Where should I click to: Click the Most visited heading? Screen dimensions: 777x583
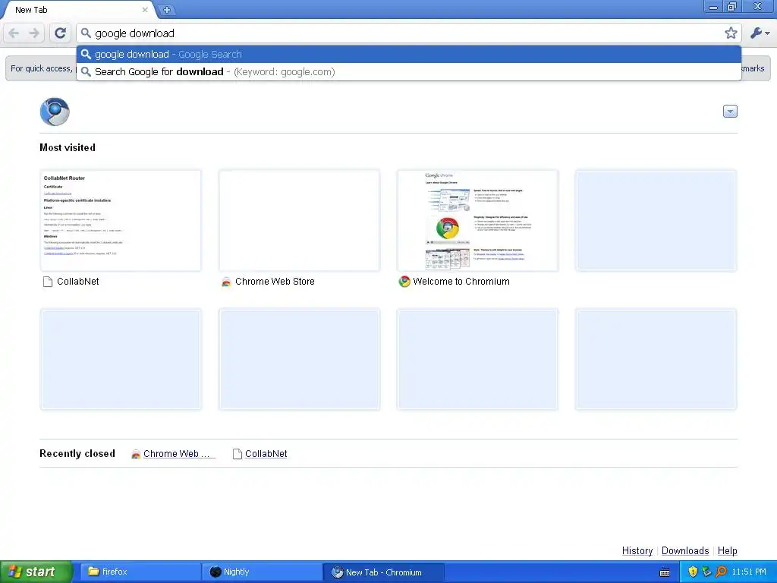(x=68, y=148)
